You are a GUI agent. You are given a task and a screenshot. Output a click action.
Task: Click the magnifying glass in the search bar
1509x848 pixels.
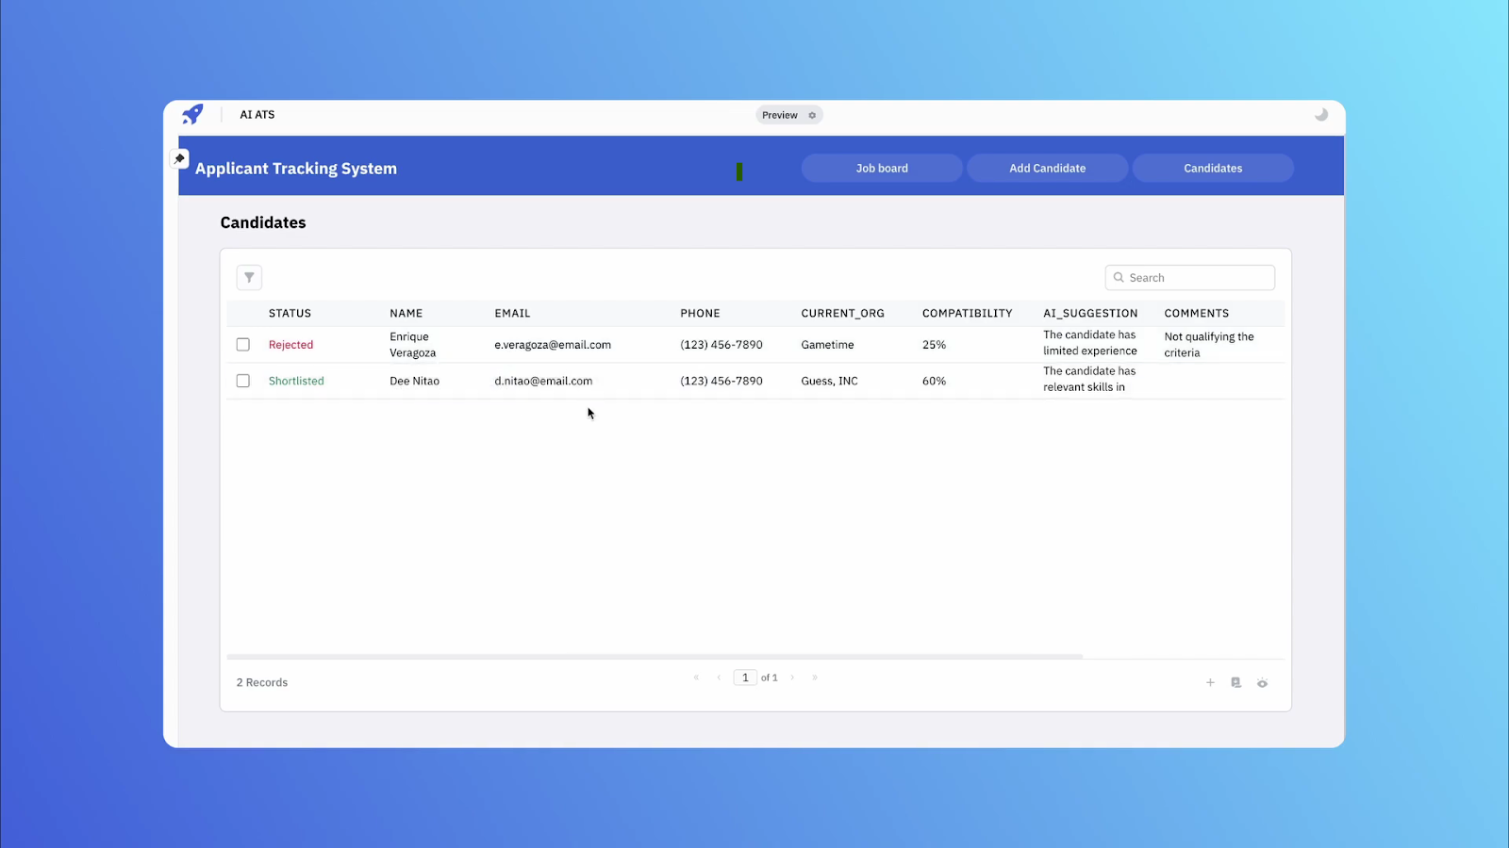tap(1119, 277)
